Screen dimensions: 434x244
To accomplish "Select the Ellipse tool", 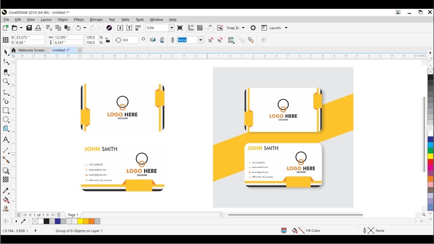I will click(x=5, y=120).
